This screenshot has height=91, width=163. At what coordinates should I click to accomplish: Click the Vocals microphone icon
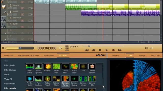(x=4, y=13)
